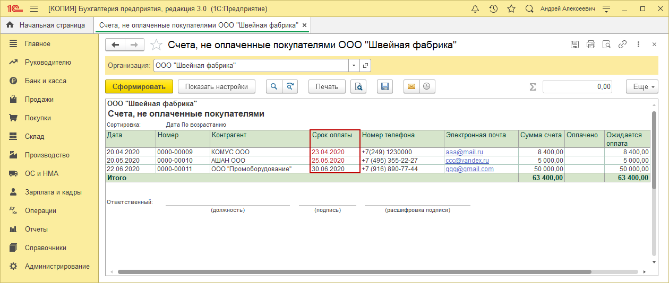669x283 pixels.
Task: Add report to favorites with star
Action: [156, 45]
